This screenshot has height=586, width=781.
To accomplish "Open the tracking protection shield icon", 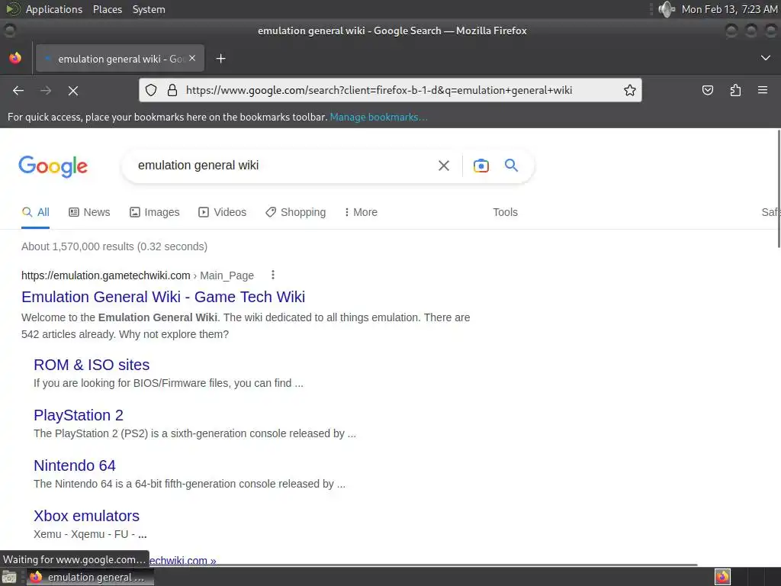I will coord(151,90).
